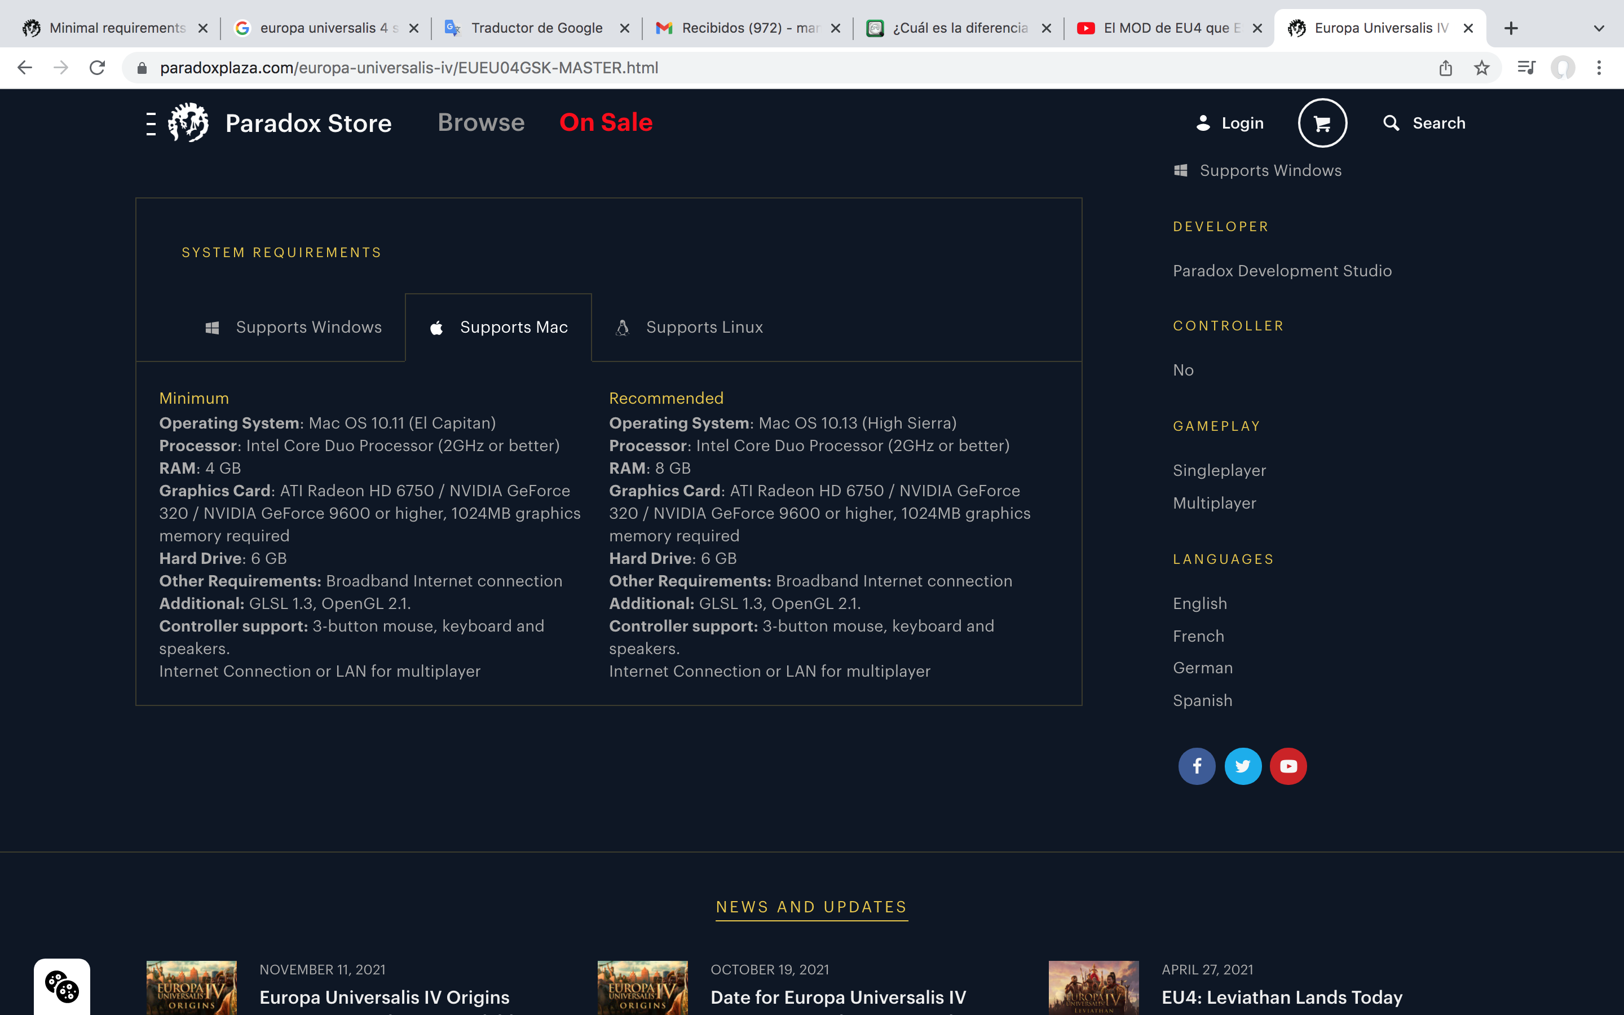Open the Paradox Store hamburger menu
Viewport: 1624px width, 1015px height.
pyautogui.click(x=151, y=123)
